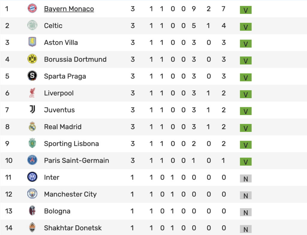307x235 pixels.
Task: Click the Bologna club crest
Action: (x=32, y=211)
